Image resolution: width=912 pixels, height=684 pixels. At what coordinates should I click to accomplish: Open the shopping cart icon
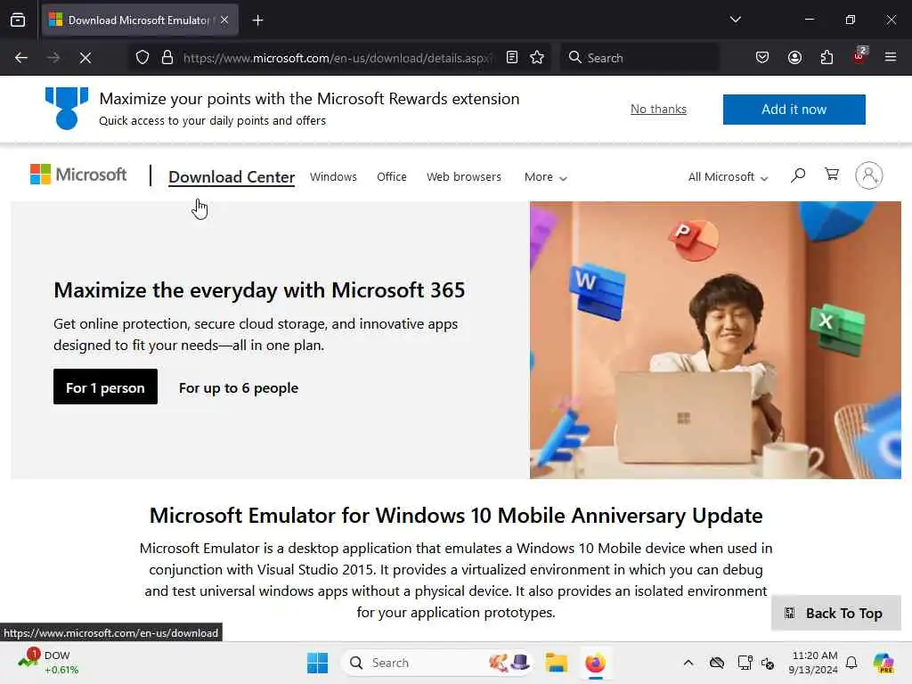click(x=832, y=175)
